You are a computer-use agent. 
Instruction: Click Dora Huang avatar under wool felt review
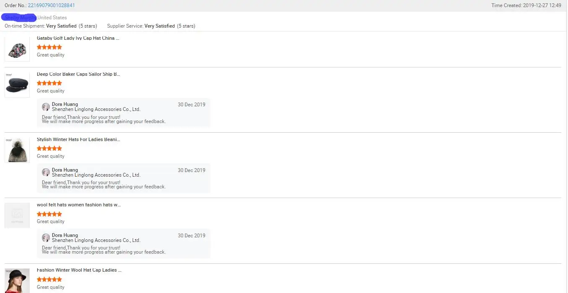click(46, 238)
